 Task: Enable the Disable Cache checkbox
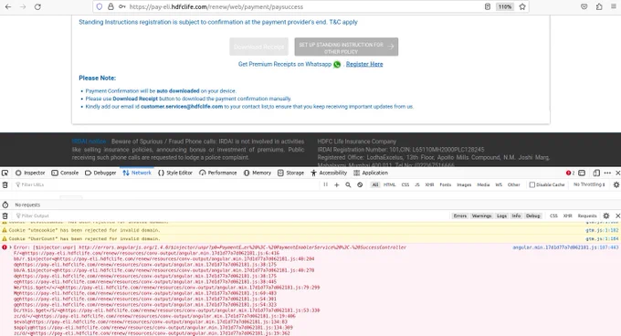(x=532, y=184)
